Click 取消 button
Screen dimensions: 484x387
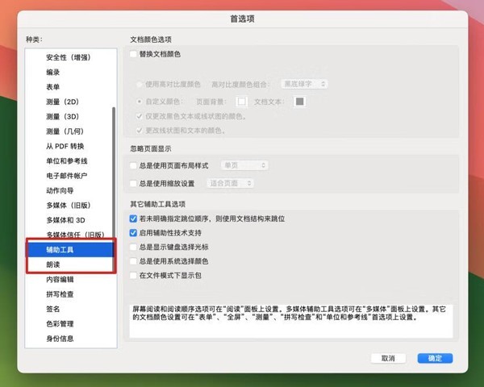tap(388, 358)
